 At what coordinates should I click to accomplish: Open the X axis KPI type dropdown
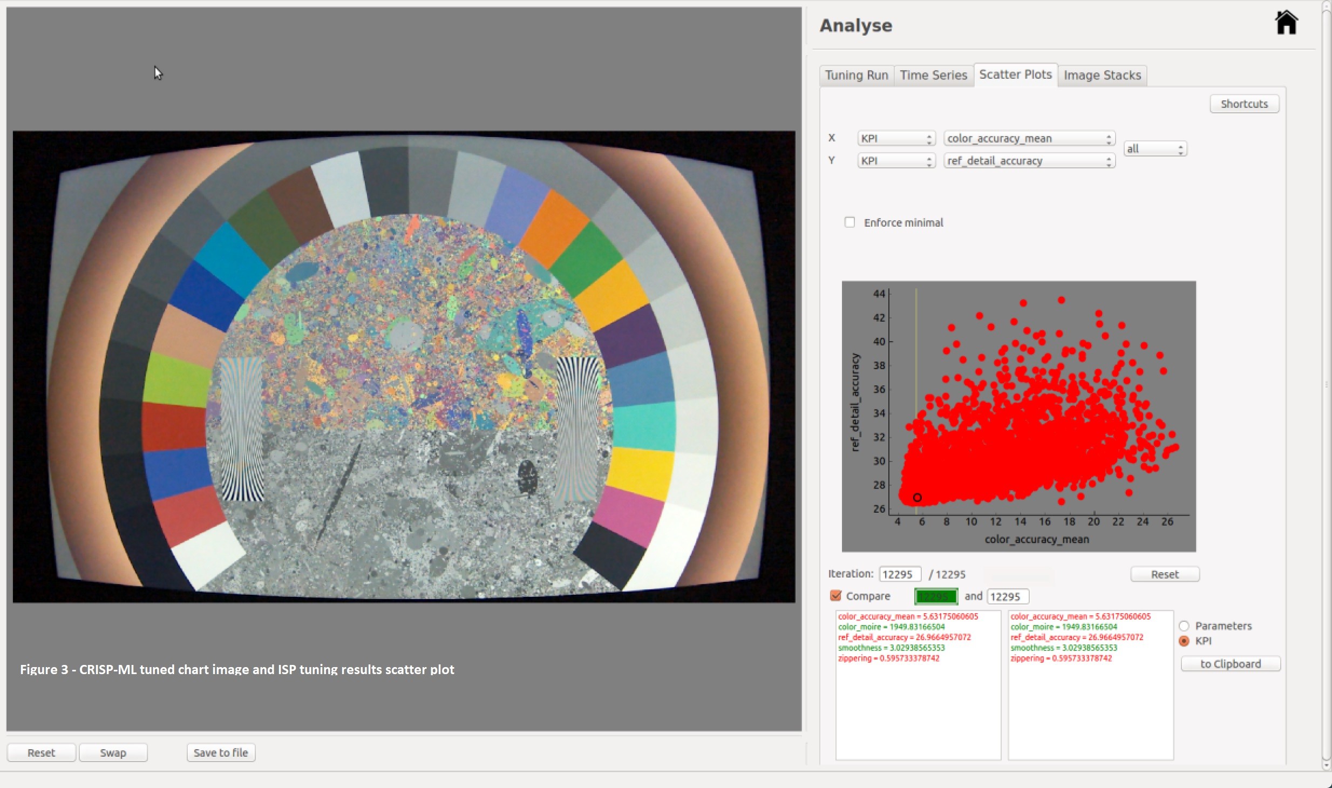895,139
